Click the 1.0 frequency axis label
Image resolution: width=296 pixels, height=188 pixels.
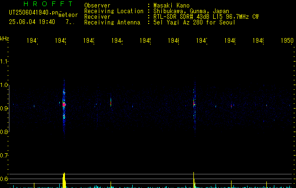[4, 85]
